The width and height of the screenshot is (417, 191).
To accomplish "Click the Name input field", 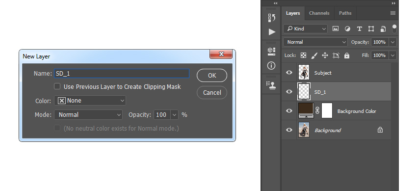I will pyautogui.click(x=122, y=74).
